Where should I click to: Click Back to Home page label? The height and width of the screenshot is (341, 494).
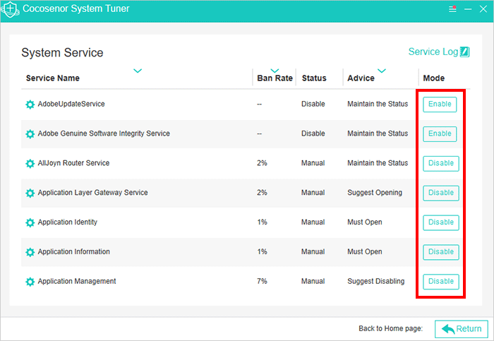[390, 328]
